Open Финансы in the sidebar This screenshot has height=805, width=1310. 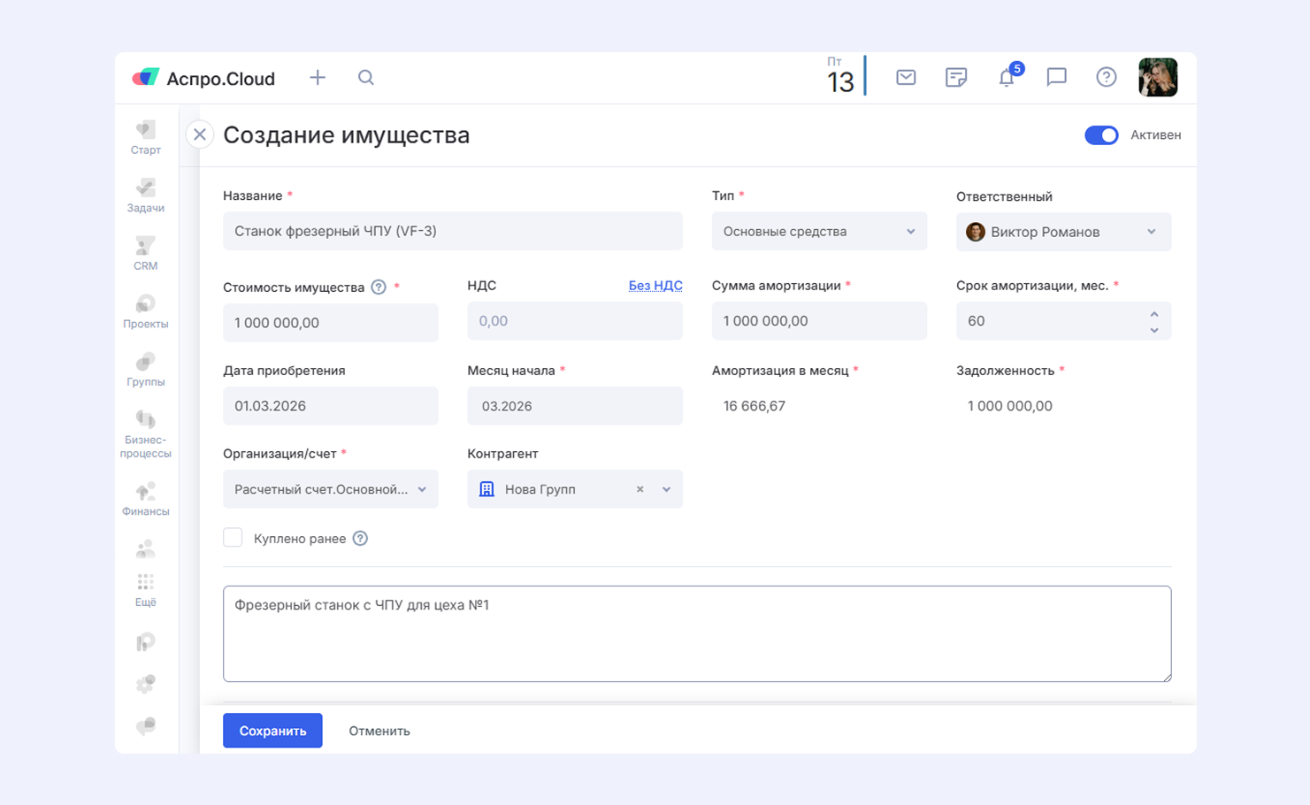point(146,499)
